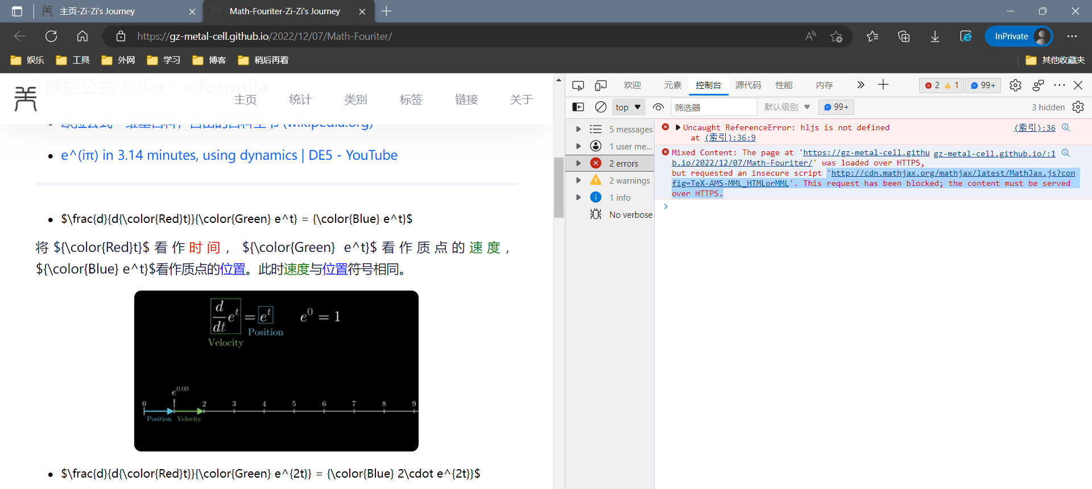Open the downloads icon in browser toolbar
This screenshot has width=1092, height=489.
click(934, 36)
